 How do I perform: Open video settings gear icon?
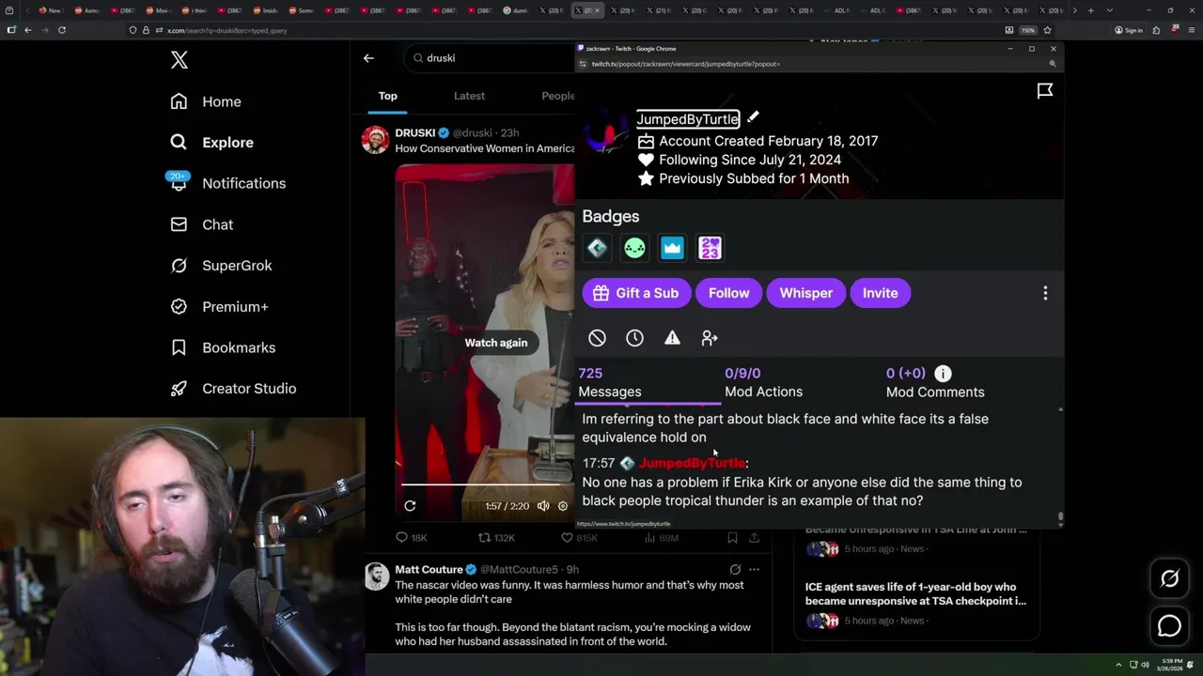coord(563,506)
